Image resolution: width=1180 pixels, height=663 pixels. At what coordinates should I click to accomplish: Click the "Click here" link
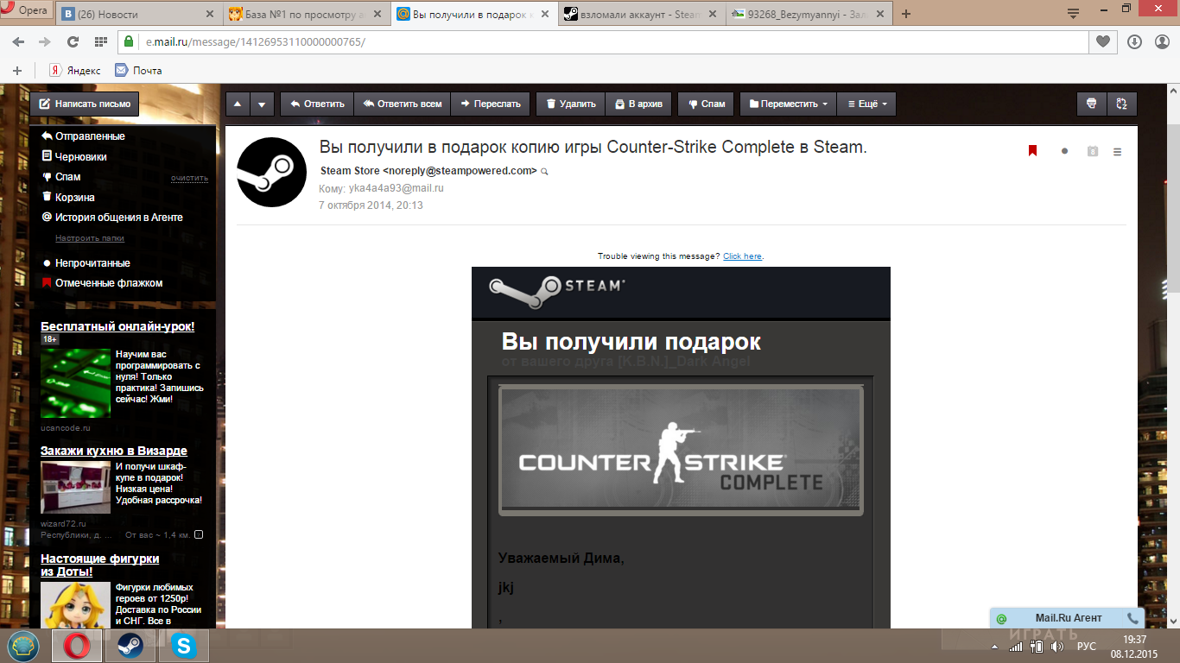[x=742, y=256]
